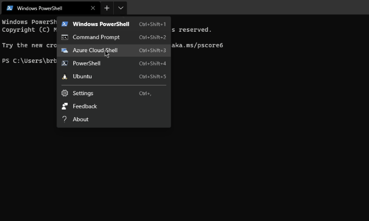
Task: Click the Copyright (C) terminal line
Action: [29, 30]
